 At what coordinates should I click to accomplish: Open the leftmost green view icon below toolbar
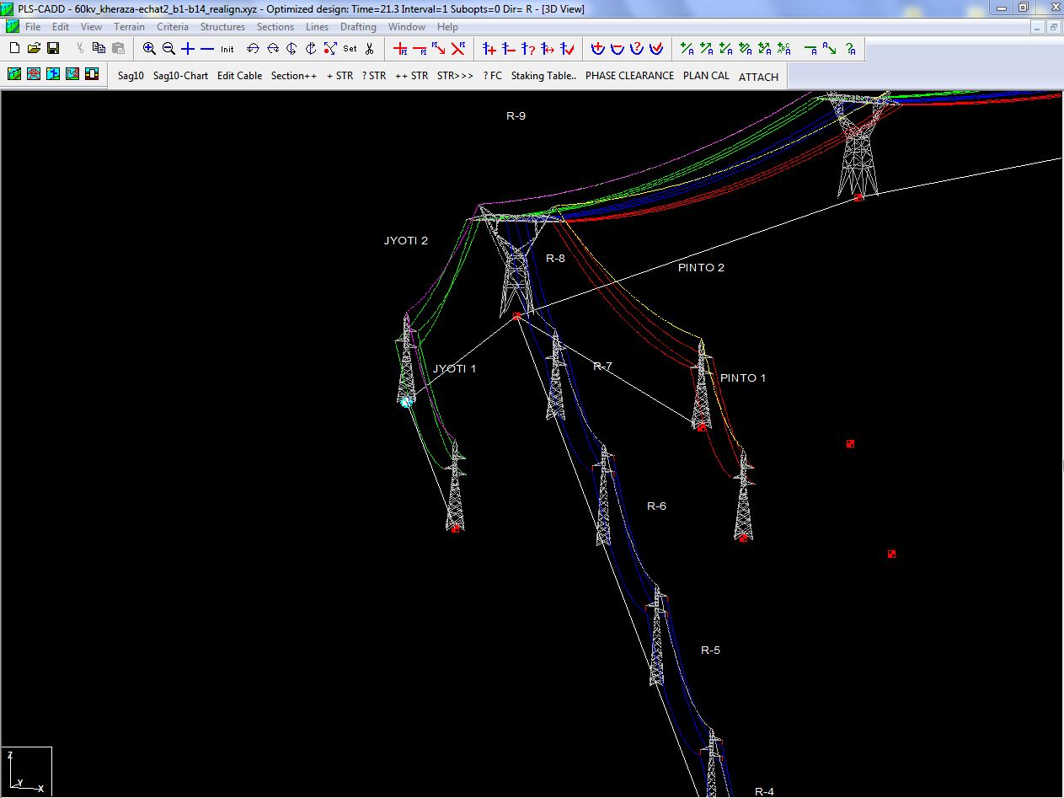(x=13, y=75)
